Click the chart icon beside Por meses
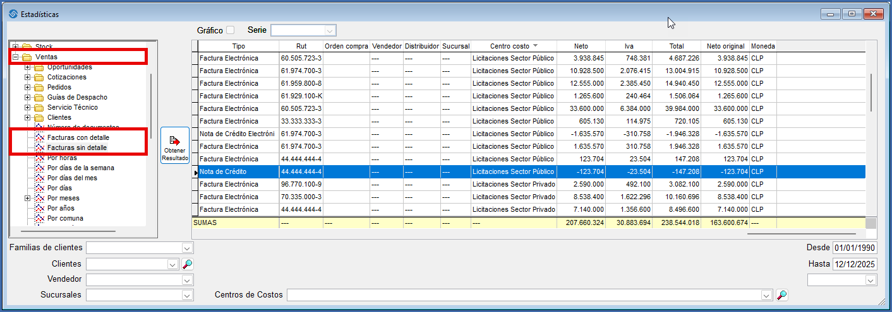 [x=39, y=198]
